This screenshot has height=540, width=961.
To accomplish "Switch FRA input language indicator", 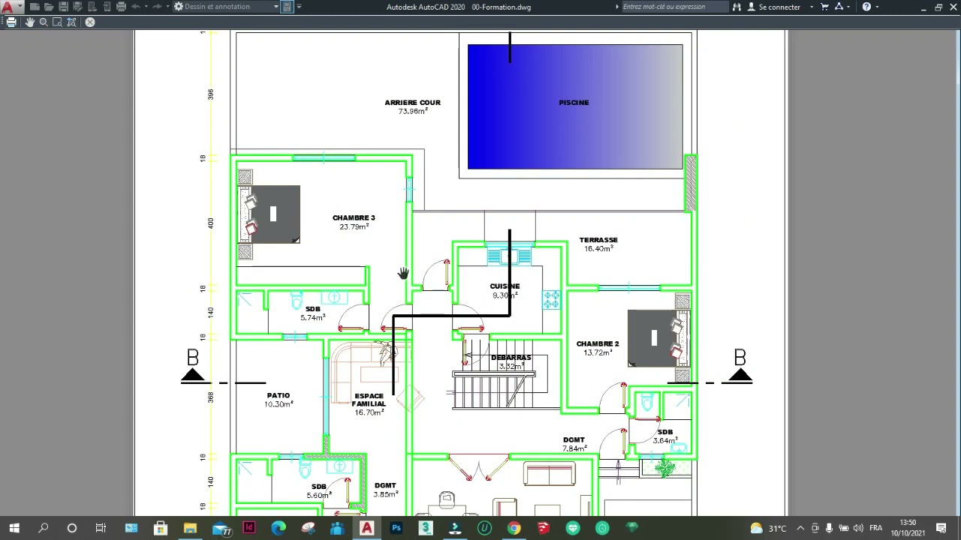I will [875, 528].
